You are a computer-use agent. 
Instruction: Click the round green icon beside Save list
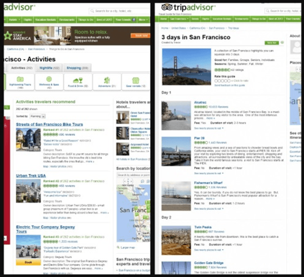[282, 42]
